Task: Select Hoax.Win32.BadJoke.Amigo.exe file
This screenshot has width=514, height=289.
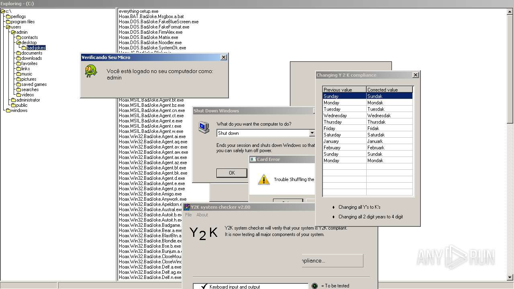Action: [150, 194]
